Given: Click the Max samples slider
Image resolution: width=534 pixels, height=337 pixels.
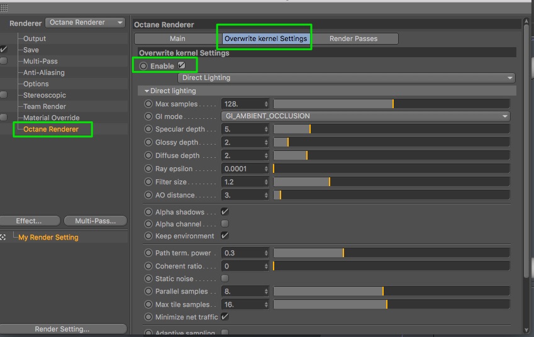Looking at the screenshot, I should click(391, 104).
